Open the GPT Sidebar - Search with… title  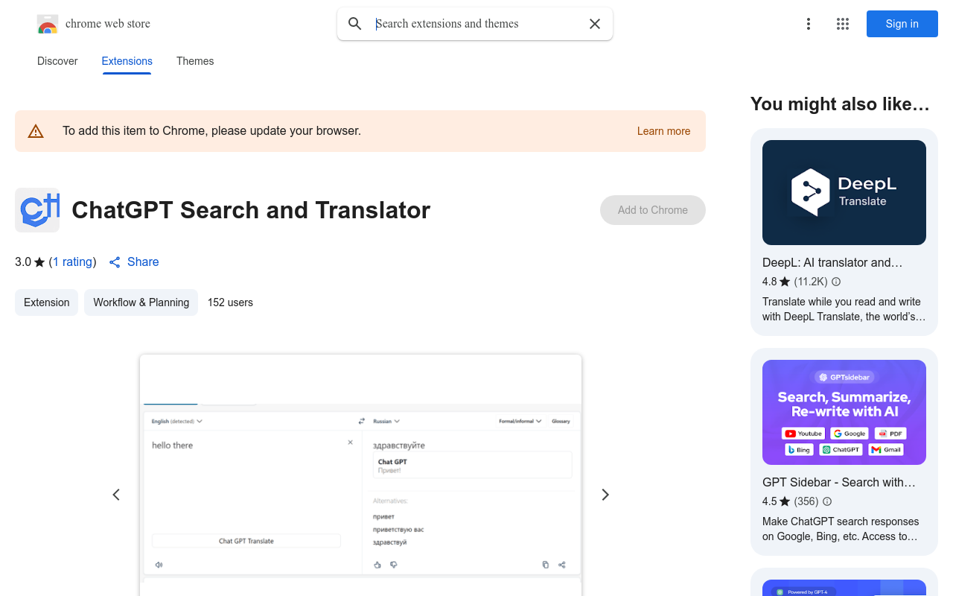coord(839,482)
